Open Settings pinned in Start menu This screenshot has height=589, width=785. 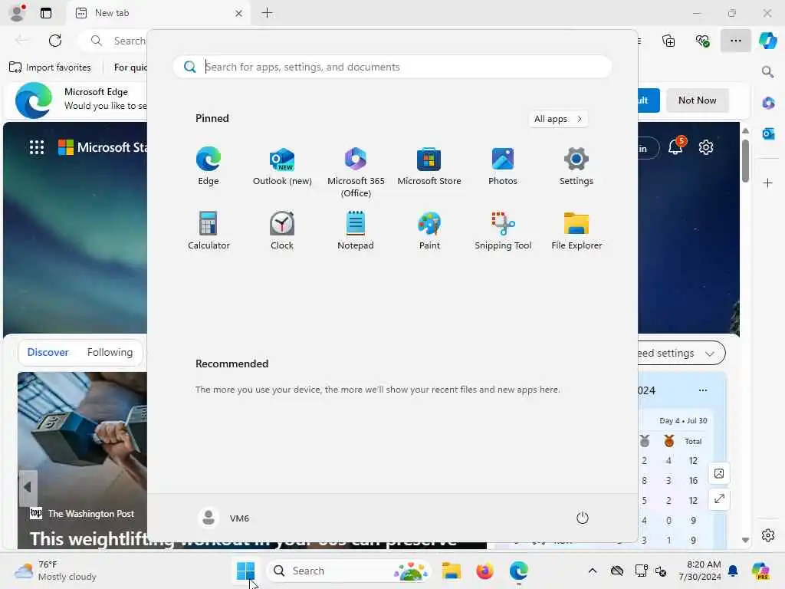[576, 166]
